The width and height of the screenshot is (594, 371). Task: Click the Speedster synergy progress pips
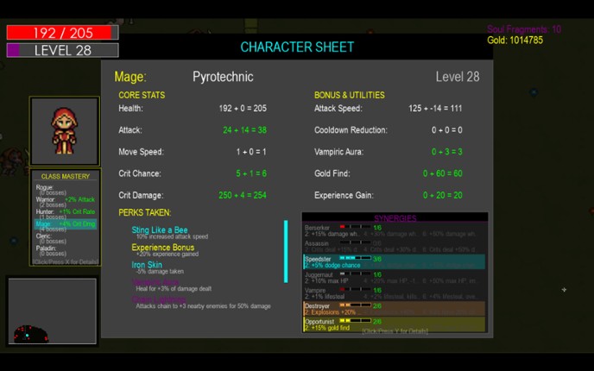click(355, 258)
